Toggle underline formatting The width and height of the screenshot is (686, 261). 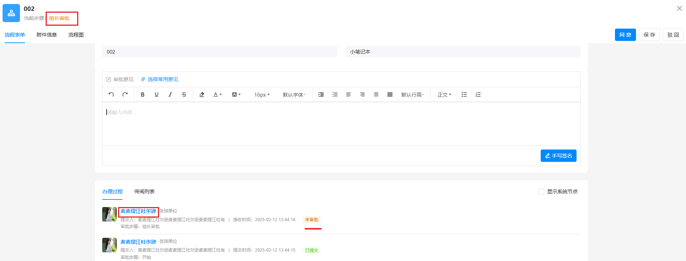157,94
